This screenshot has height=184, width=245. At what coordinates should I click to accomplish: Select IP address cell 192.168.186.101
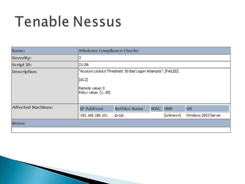(x=97, y=115)
